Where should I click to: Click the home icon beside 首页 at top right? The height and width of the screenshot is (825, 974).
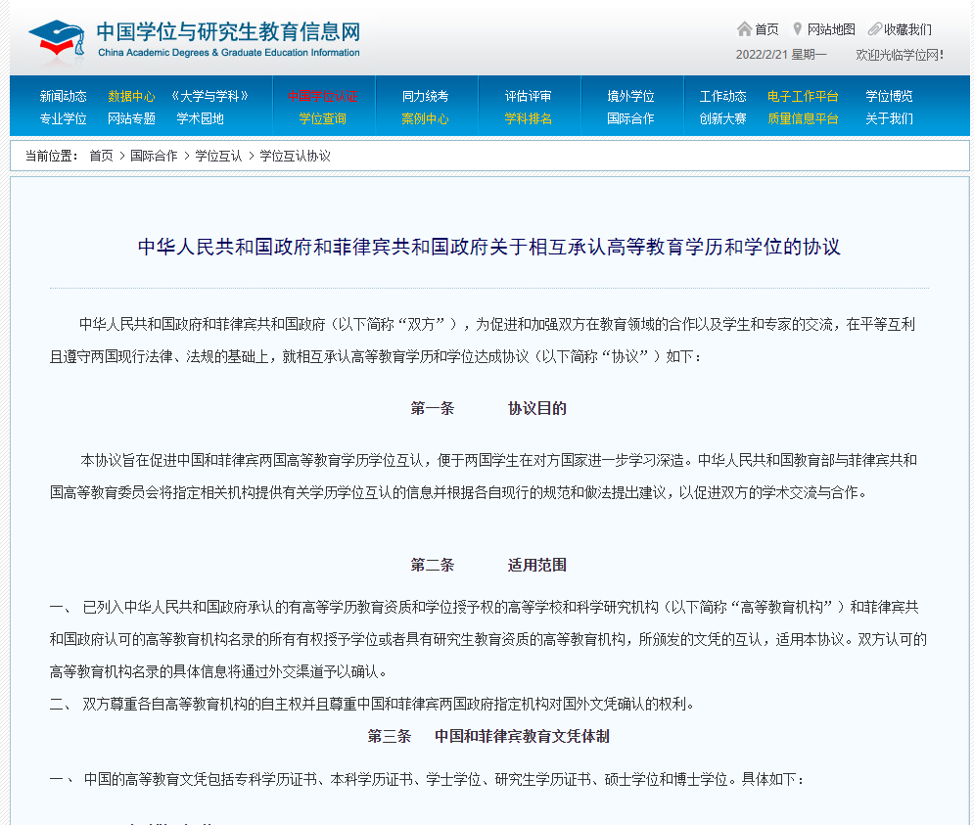point(744,29)
